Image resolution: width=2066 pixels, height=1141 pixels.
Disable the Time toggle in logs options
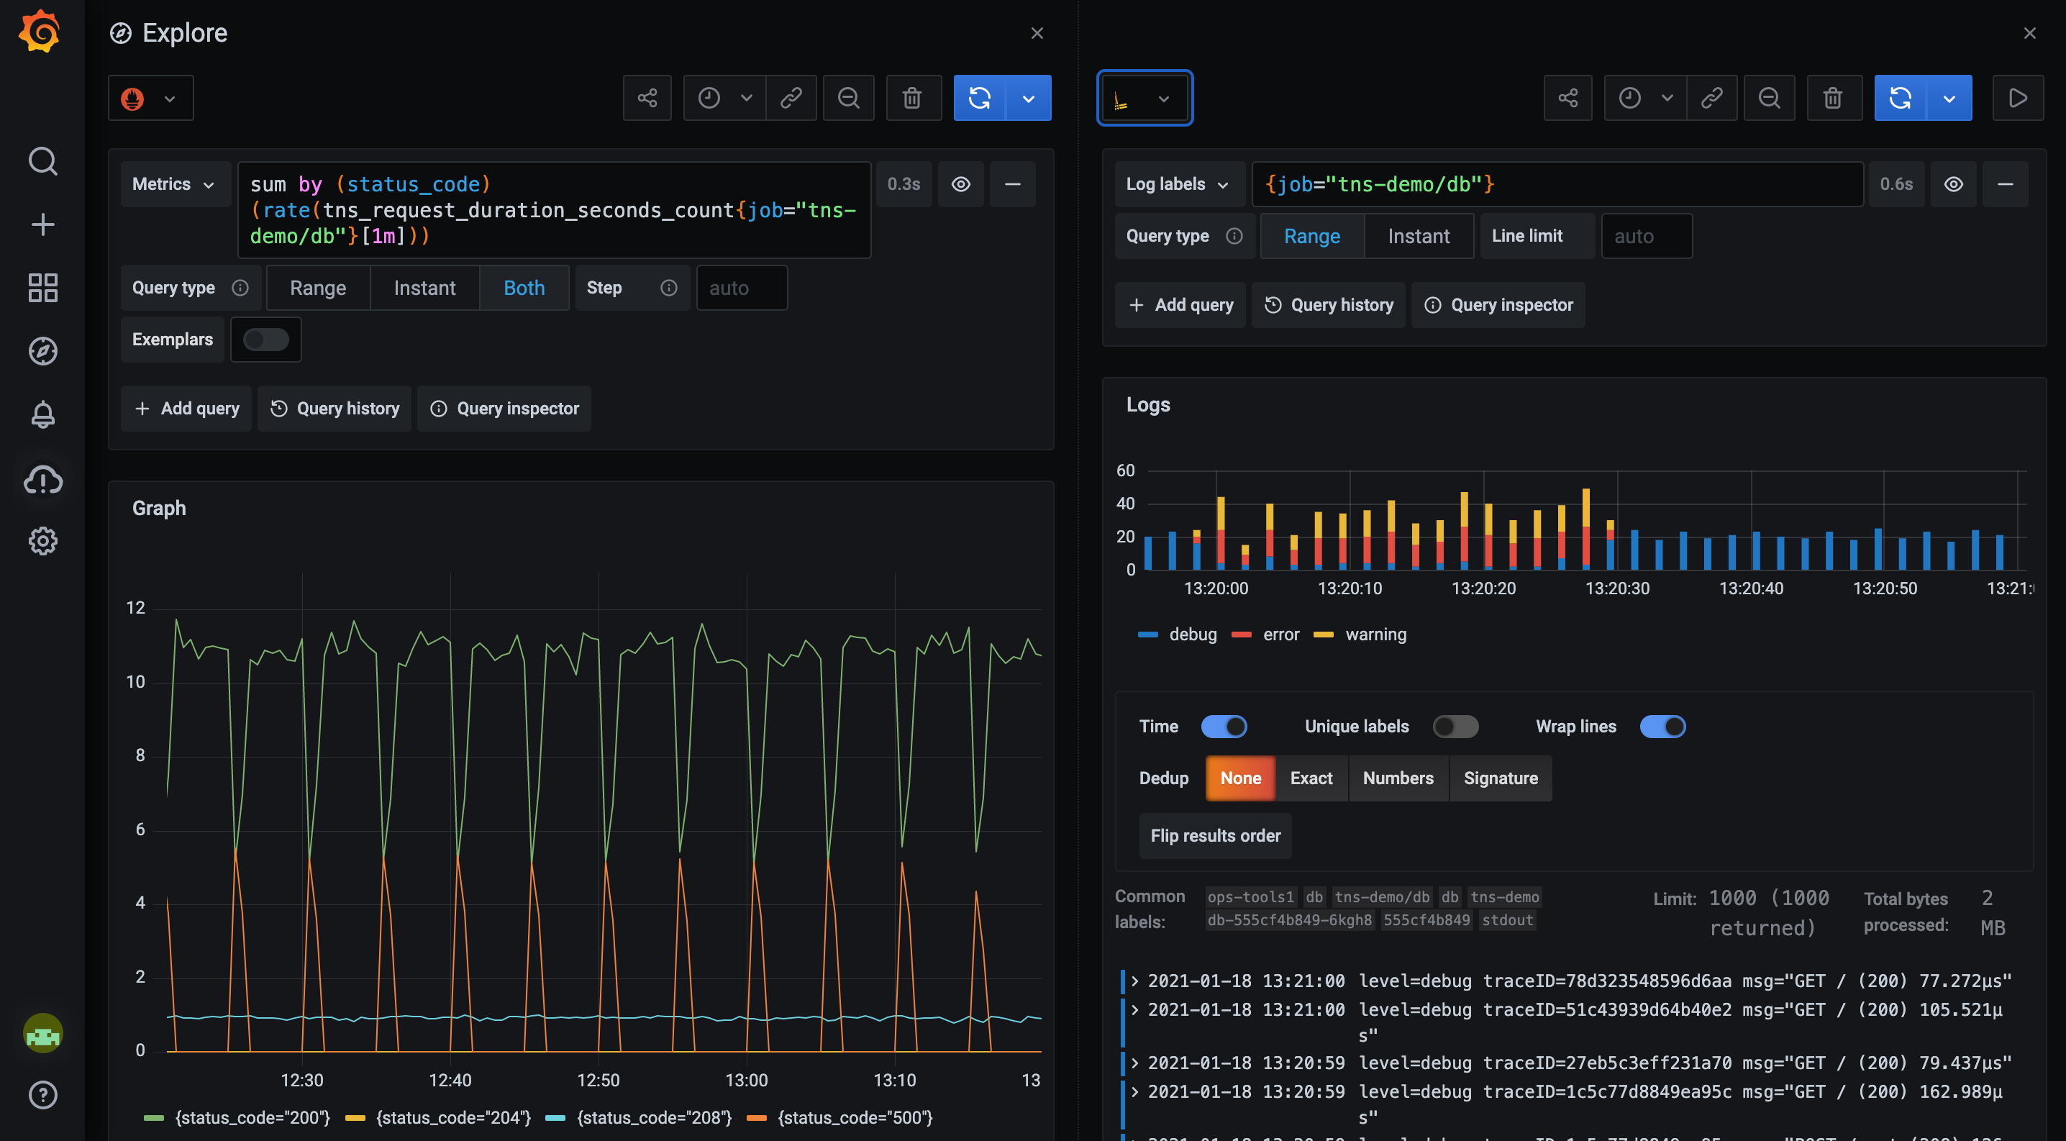(1224, 727)
